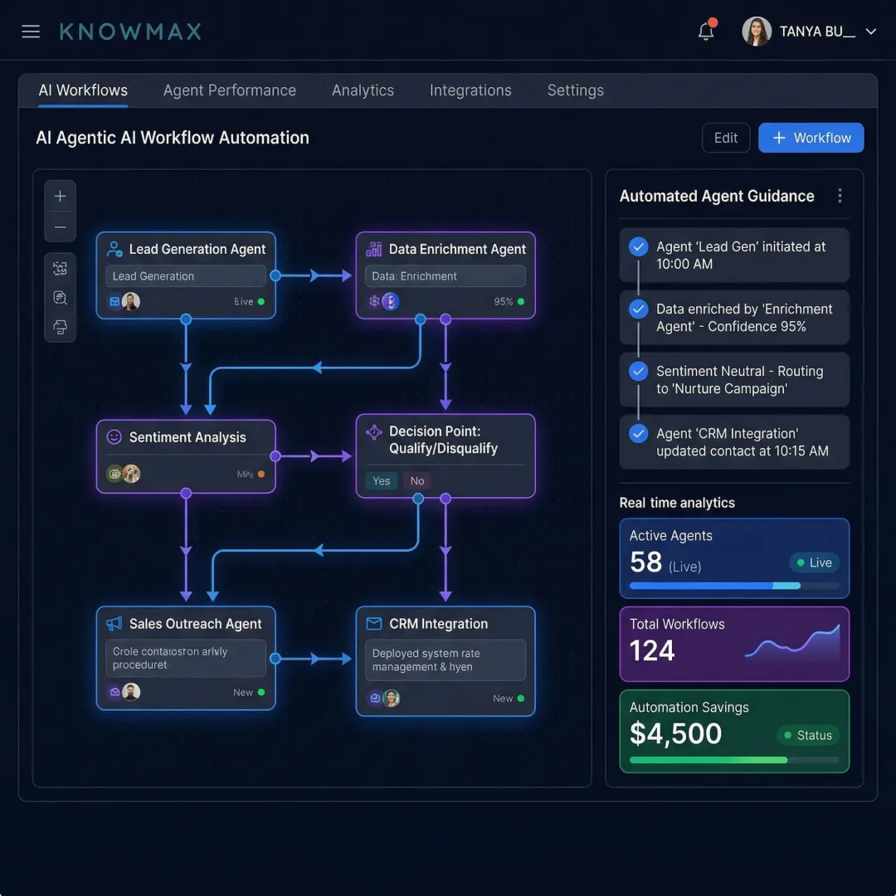Select the Sales Outreach description field
The width and height of the screenshot is (896, 896).
(x=186, y=658)
